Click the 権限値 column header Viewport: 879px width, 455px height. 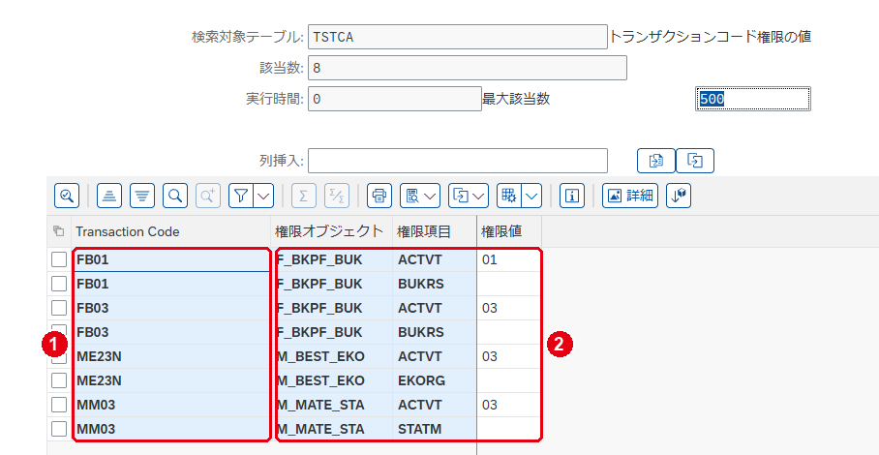pos(509,231)
